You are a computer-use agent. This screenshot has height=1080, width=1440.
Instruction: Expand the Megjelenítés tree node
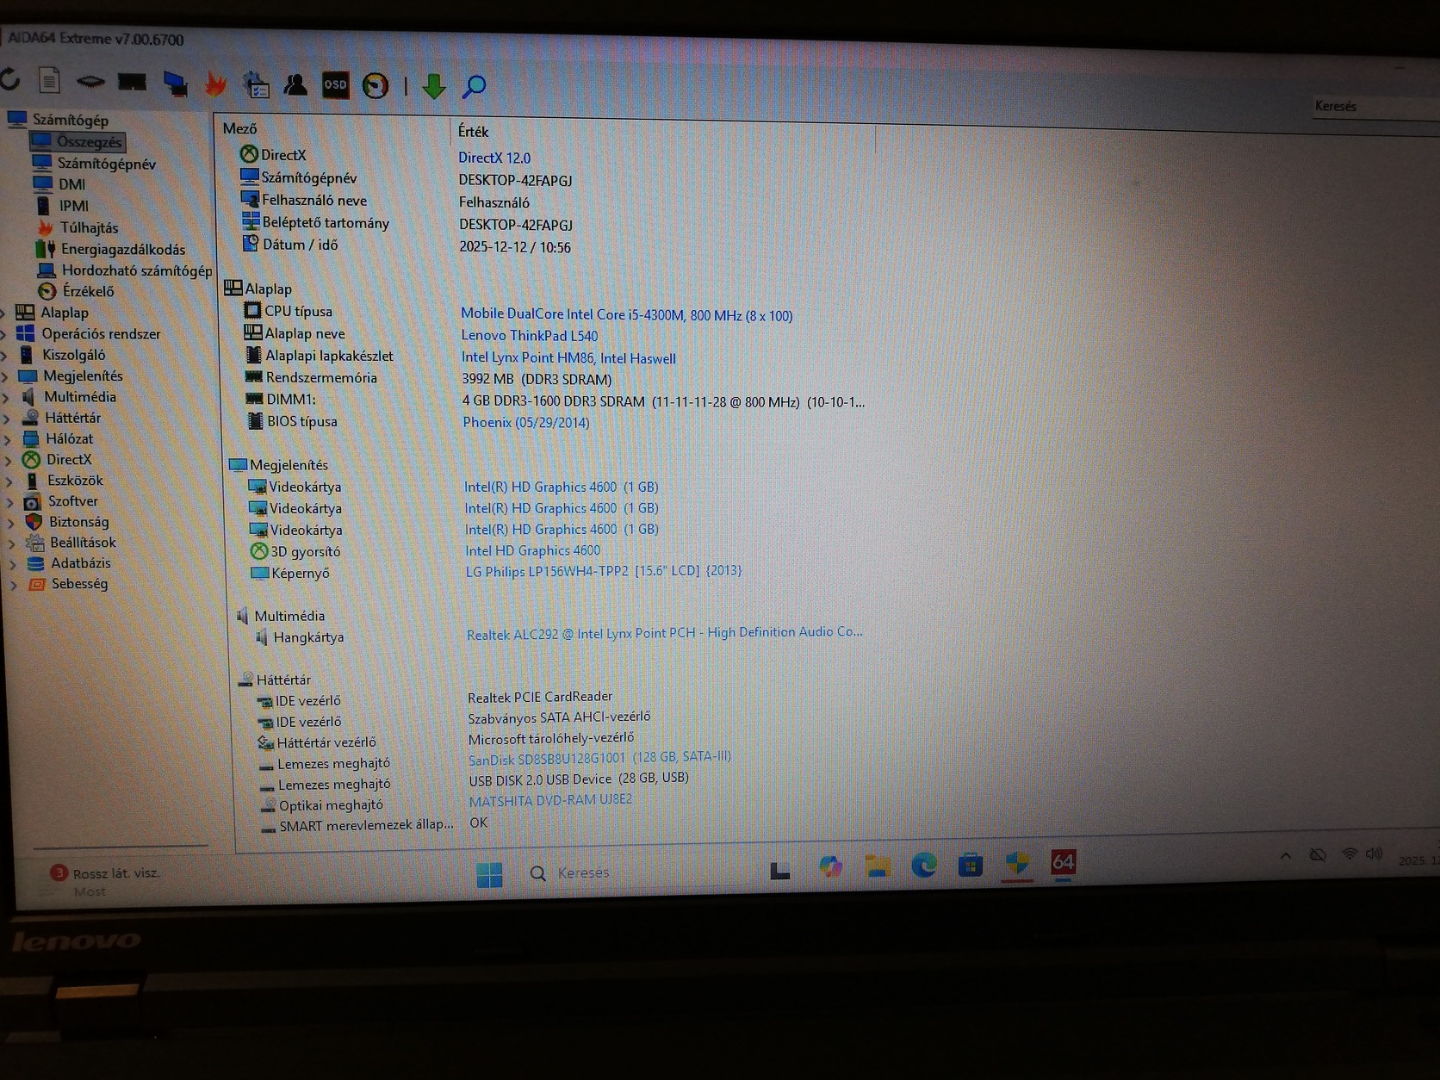click(x=5, y=376)
